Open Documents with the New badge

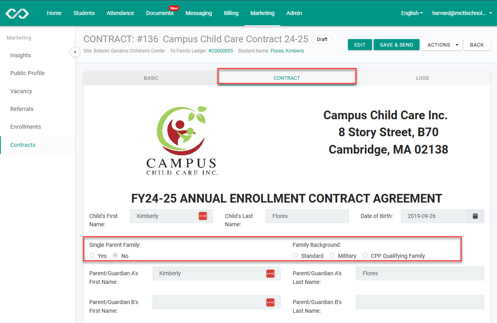(x=160, y=13)
